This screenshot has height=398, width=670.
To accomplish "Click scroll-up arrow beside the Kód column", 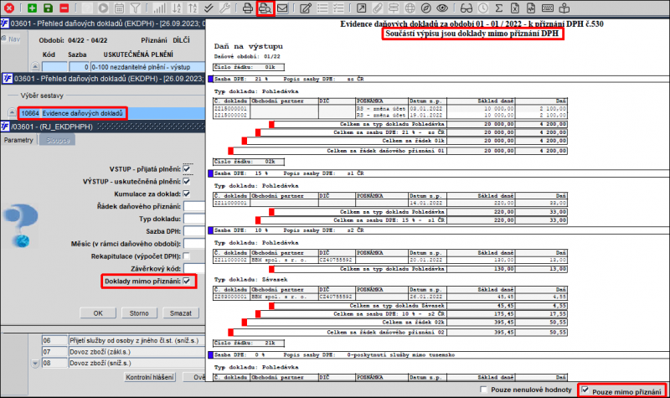I will pos(35,67).
